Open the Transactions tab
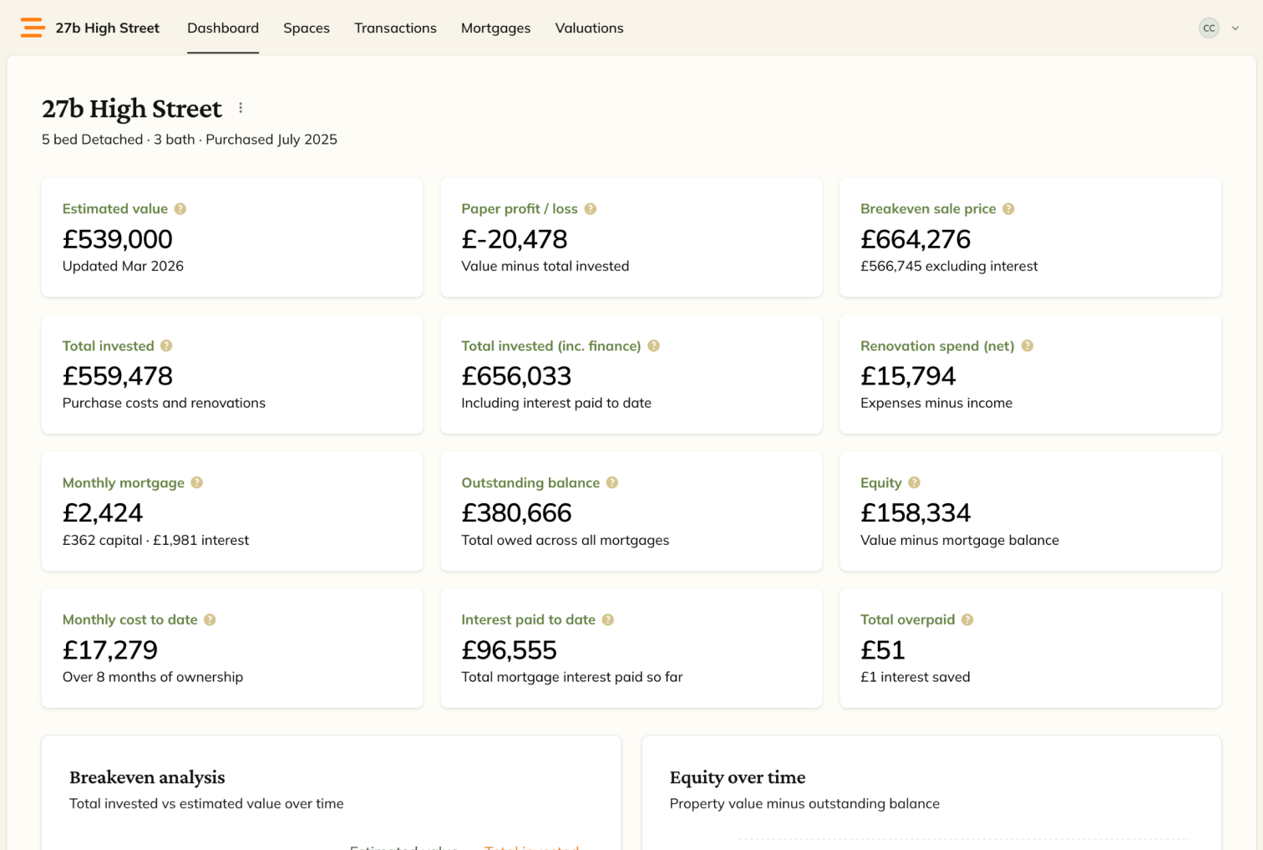This screenshot has height=850, width=1263. click(x=395, y=28)
